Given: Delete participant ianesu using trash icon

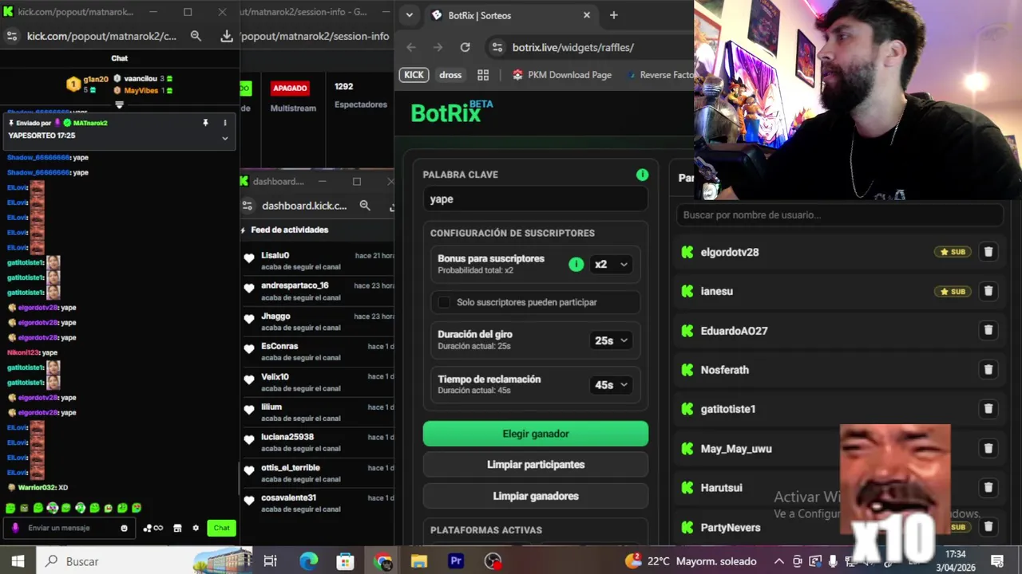Looking at the screenshot, I should pyautogui.click(x=988, y=291).
